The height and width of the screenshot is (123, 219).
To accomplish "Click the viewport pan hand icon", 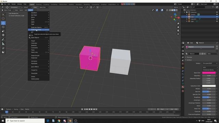I will [x=178, y=27].
